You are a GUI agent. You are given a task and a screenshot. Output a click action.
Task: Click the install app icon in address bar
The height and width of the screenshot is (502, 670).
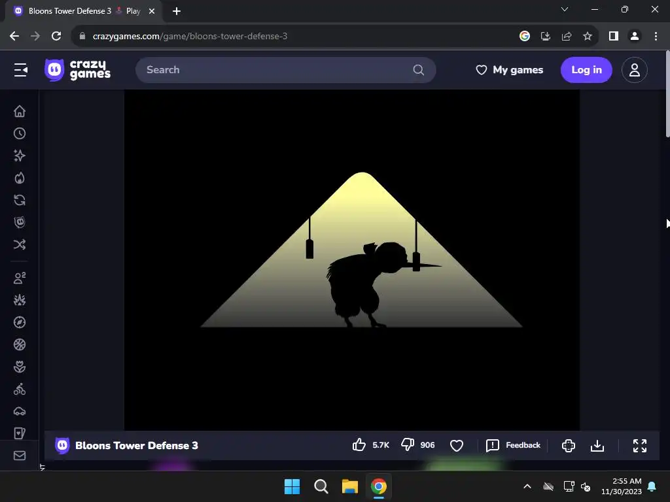point(546,37)
